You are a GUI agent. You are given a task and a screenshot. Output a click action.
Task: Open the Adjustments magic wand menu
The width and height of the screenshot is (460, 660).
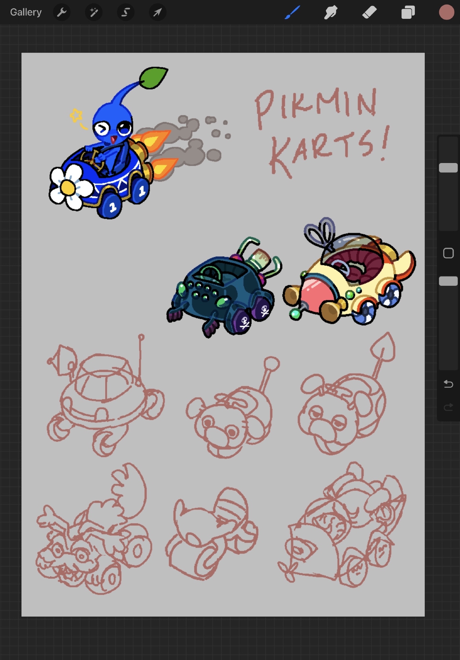click(94, 13)
